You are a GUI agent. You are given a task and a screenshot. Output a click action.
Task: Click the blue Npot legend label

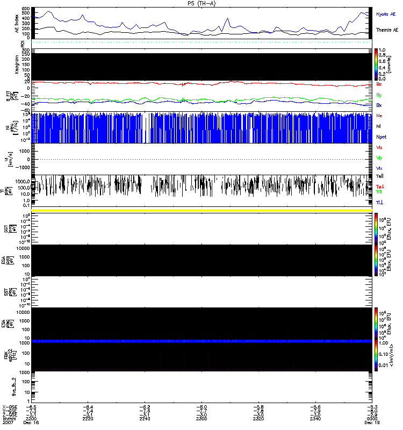(381, 137)
